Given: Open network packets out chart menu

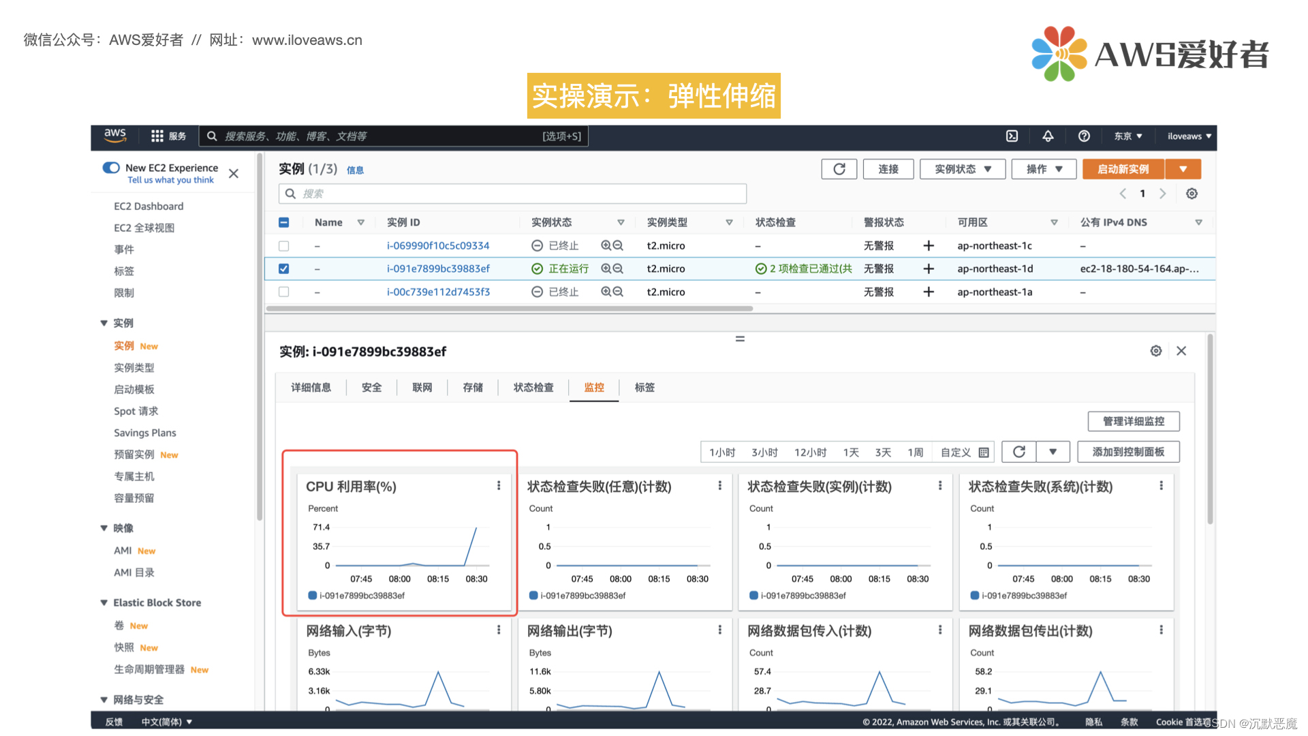Looking at the screenshot, I should tap(1162, 630).
